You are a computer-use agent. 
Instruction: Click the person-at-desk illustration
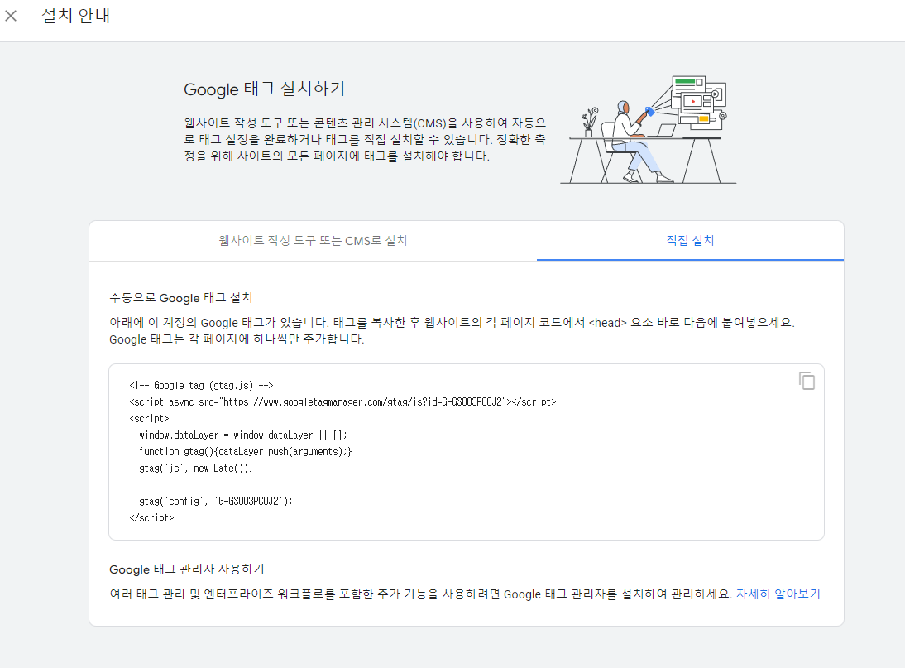[x=649, y=129]
